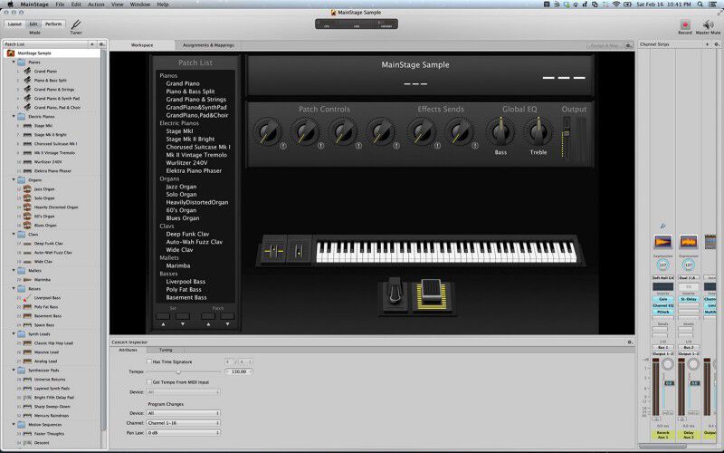This screenshot has height=453, width=724.
Task: Click the Synth Leads folder icon
Action: pyautogui.click(x=21, y=333)
